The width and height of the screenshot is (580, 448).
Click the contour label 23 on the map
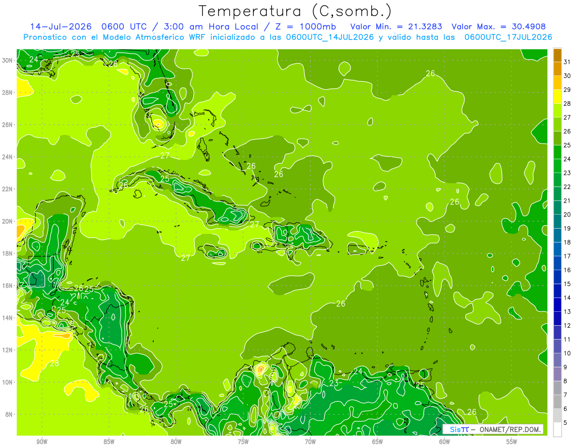coord(333,383)
